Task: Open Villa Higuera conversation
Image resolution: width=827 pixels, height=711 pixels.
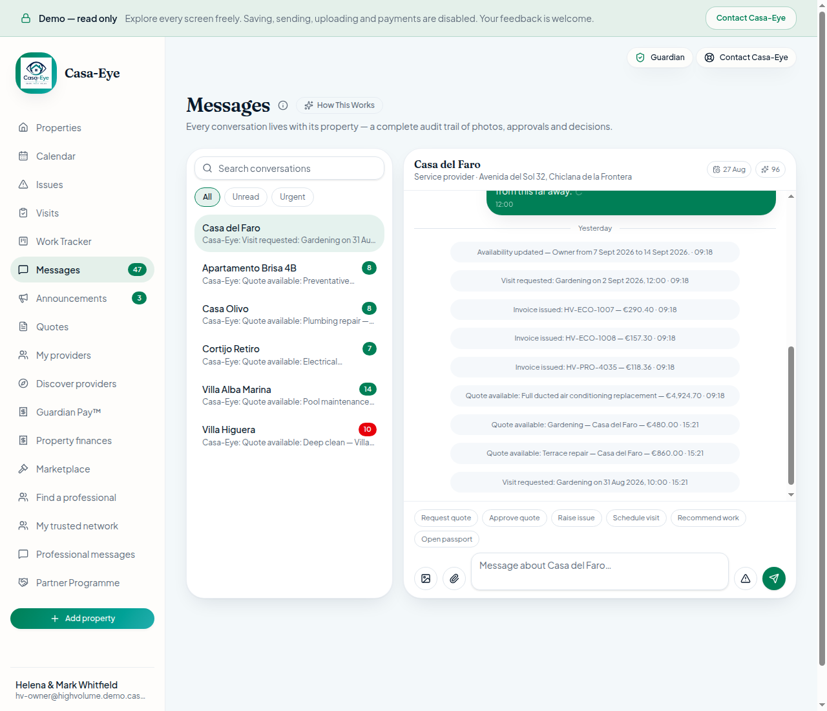Action: point(289,436)
